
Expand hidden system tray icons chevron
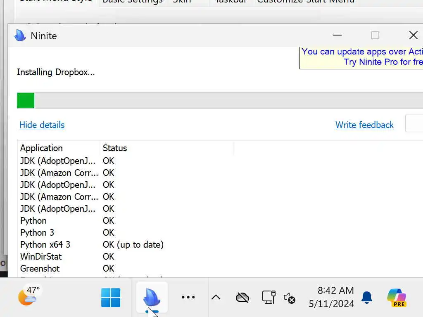coord(216,297)
